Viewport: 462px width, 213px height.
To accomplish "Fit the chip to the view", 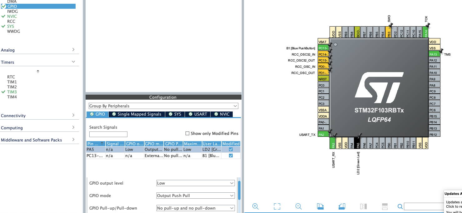I will (277, 206).
